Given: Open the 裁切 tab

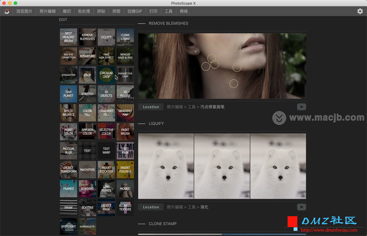Looking at the screenshot, I should (x=67, y=11).
